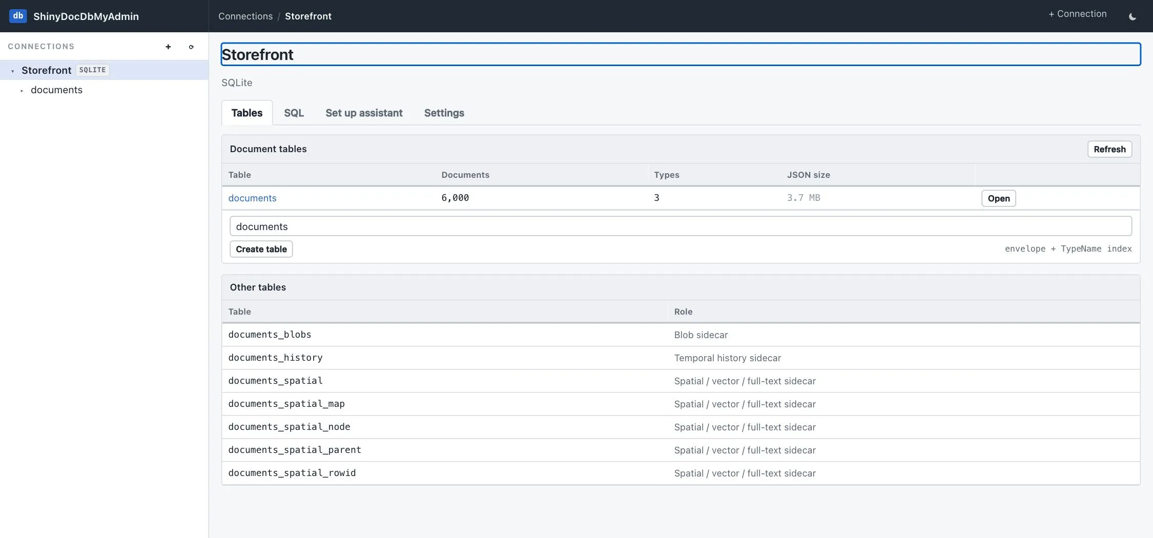
Task: Open Connections breadcrumb link
Action: coord(245,16)
